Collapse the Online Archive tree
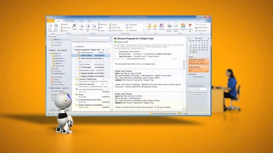Screen dimensions: 273x153 coord(49,88)
